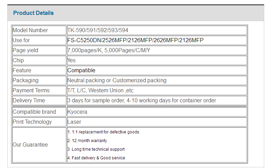Click the Delivery Time details text
This screenshot has height=168, width=267.
tap(142, 101)
